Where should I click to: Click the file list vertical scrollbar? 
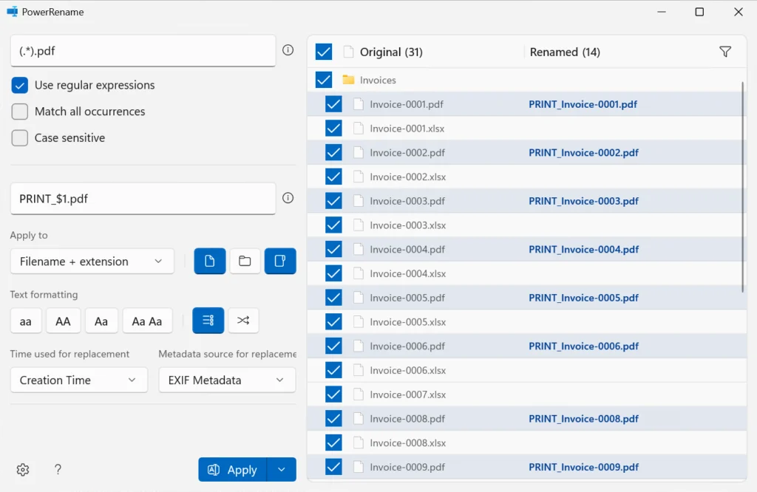(742, 187)
